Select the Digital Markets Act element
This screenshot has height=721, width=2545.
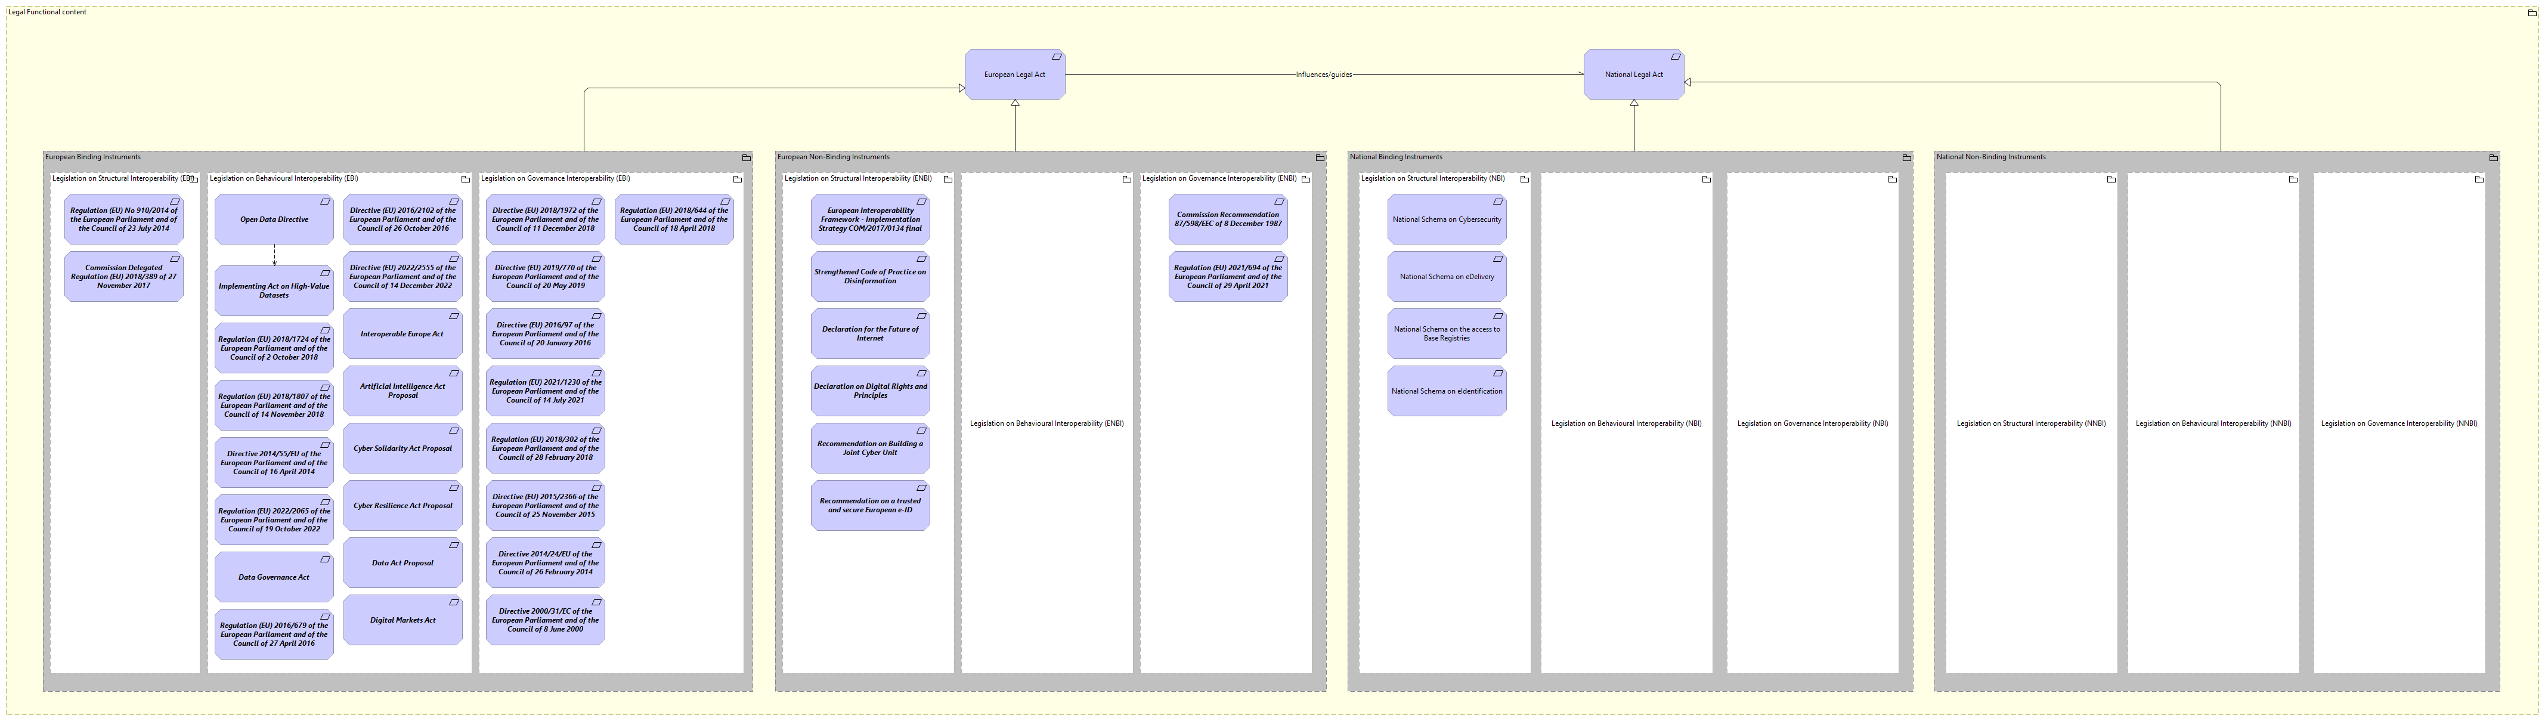pyautogui.click(x=403, y=620)
